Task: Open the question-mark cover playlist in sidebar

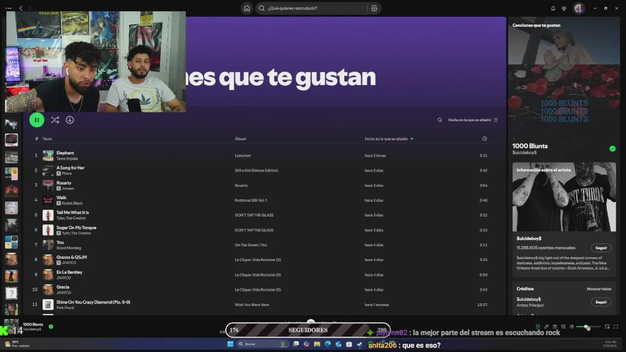Action: [x=11, y=293]
